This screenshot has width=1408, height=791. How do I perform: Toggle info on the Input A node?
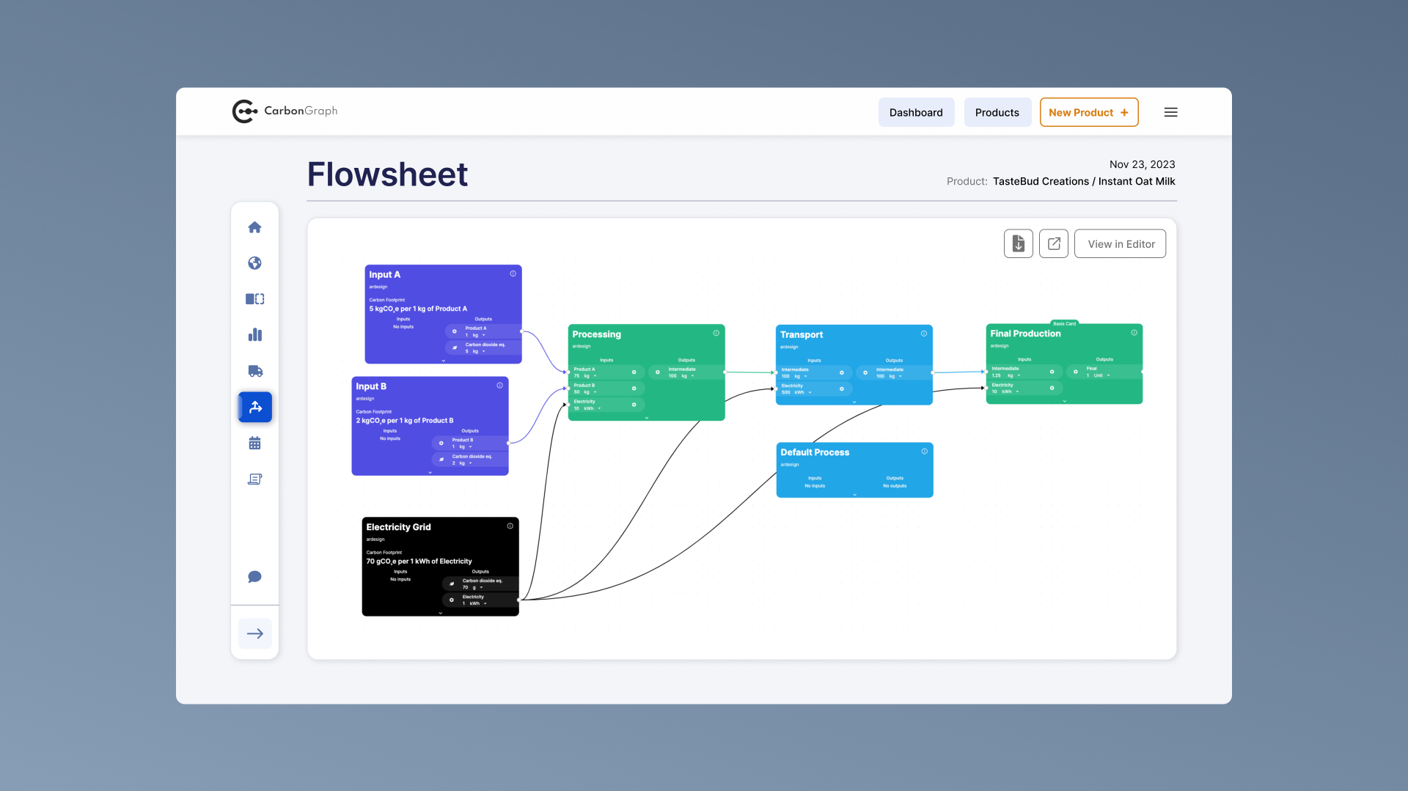coord(513,273)
